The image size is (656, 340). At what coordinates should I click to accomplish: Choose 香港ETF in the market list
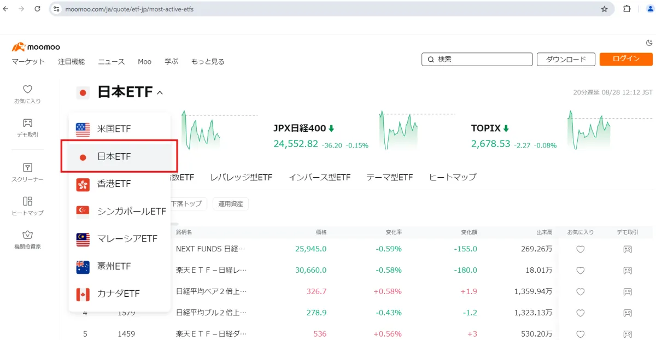click(x=114, y=184)
